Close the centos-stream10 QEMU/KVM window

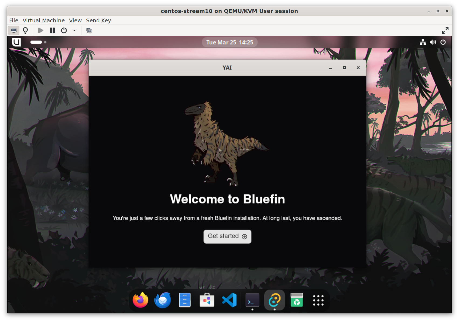point(447,11)
